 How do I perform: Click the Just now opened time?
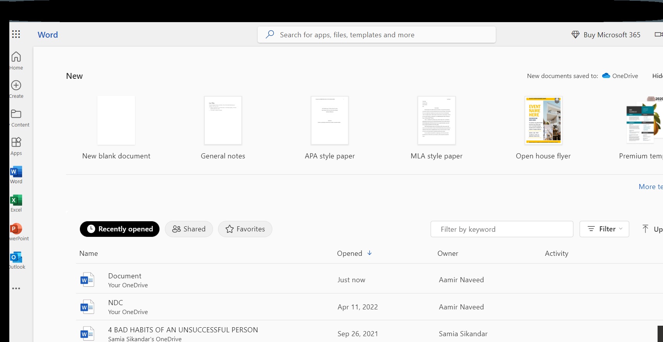(351, 280)
